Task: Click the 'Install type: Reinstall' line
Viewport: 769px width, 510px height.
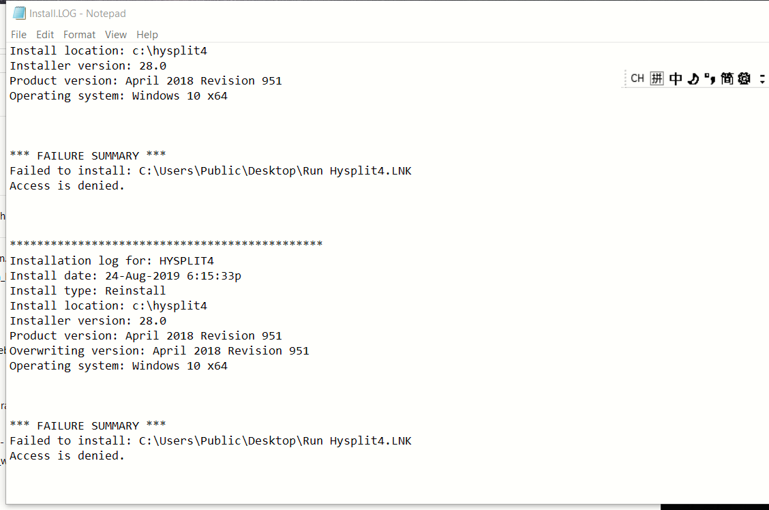Action: [88, 291]
